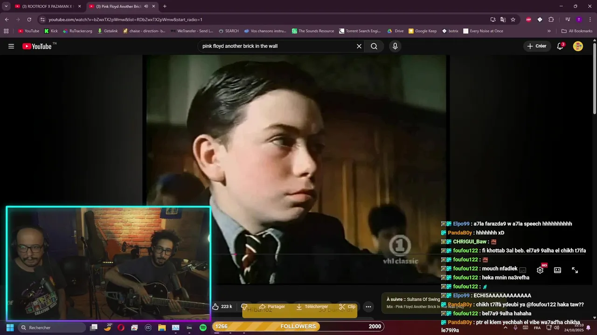Image resolution: width=597 pixels, height=335 pixels.
Task: Open the Créer button menu
Action: (x=537, y=46)
